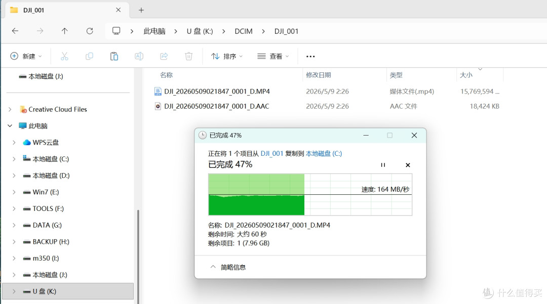Click the 媒体文件(.mp4) type cell
This screenshot has width=547, height=304.
tap(412, 91)
